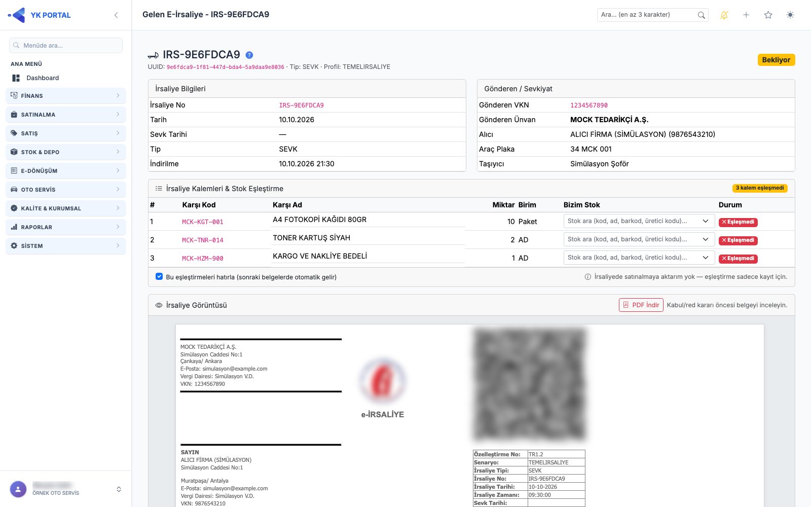Image resolution: width=811 pixels, height=507 pixels.
Task: Click the blue help icon beside IRS-9E6FDCA9
Action: 249,55
